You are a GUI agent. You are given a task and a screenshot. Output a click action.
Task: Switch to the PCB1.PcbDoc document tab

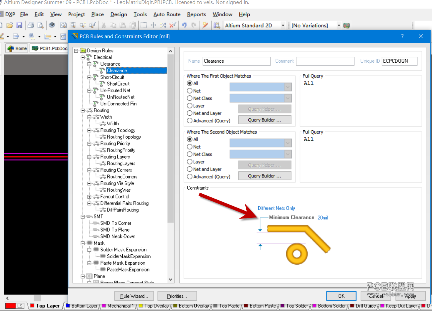(49, 48)
